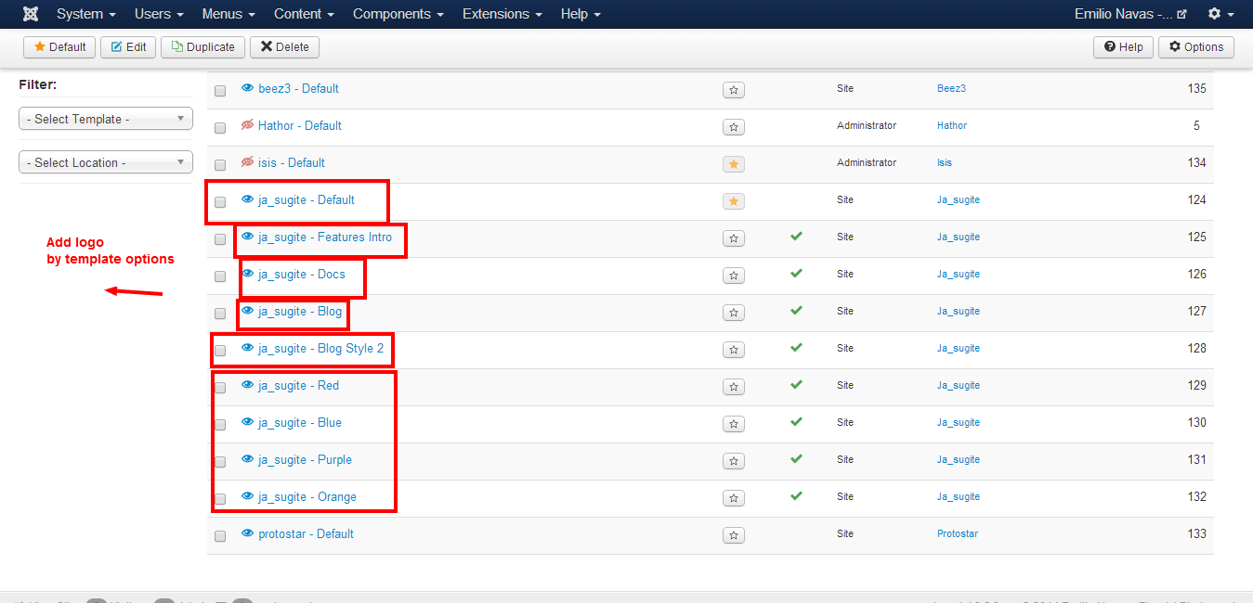Tick checkbox for ja_sugite - Blog

pos(220,314)
